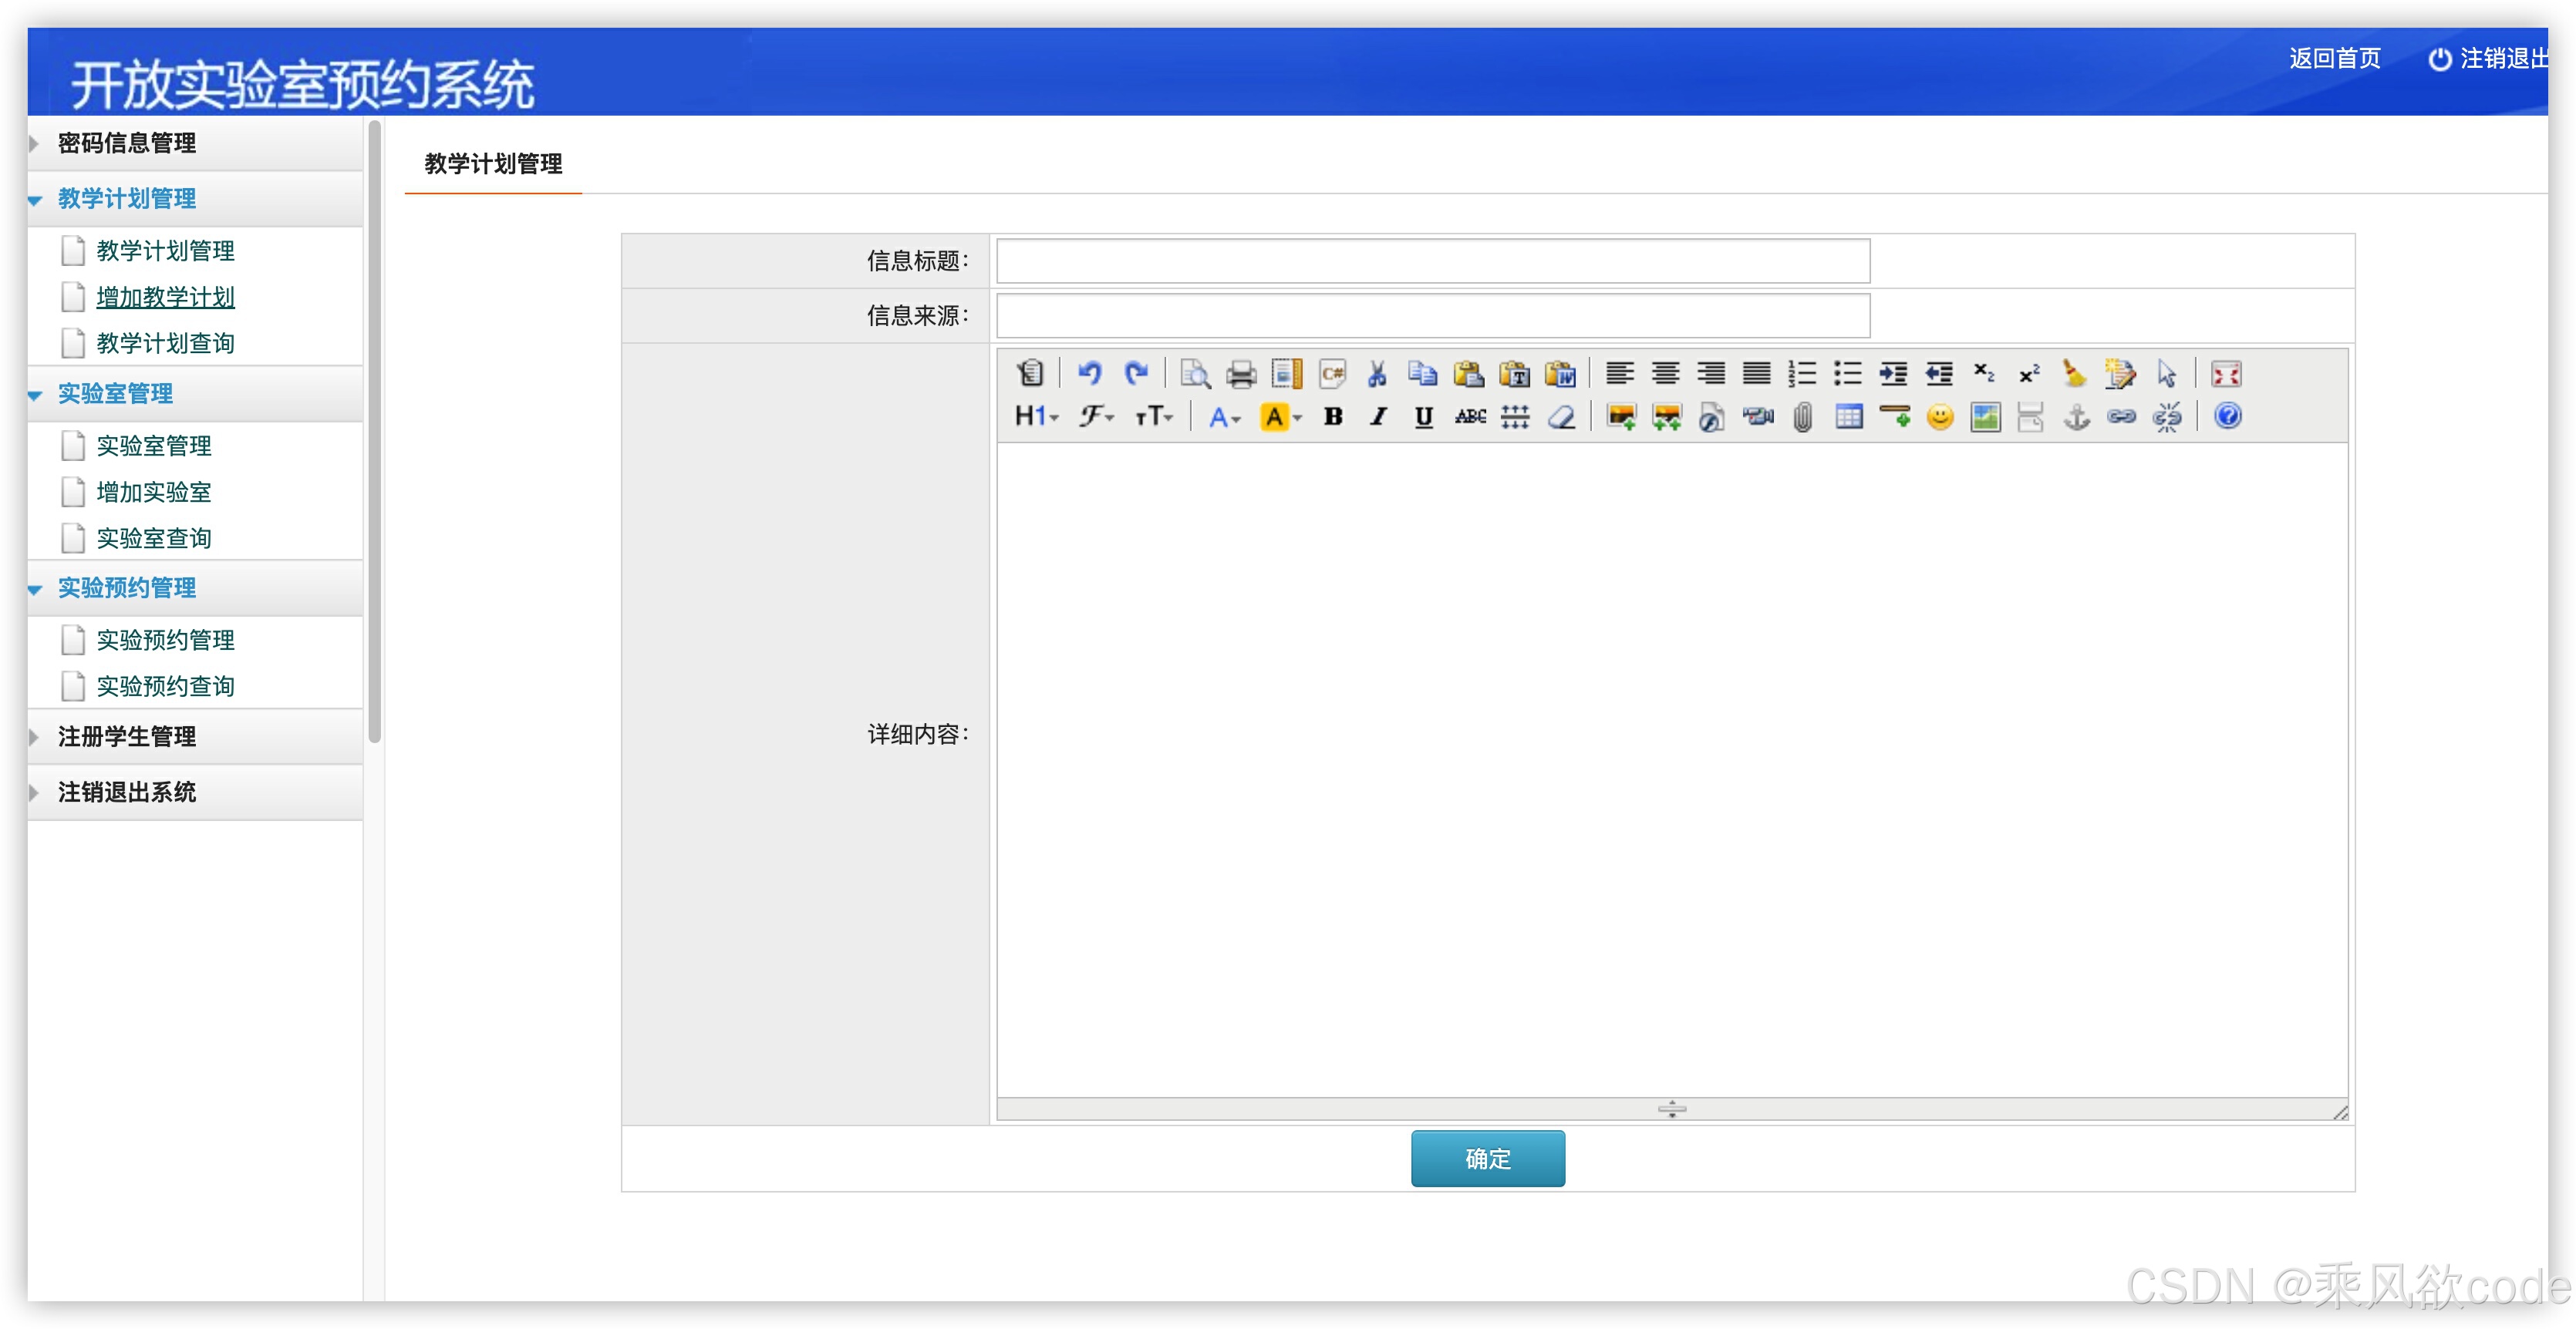Click the 确定 submit button

click(x=1487, y=1158)
